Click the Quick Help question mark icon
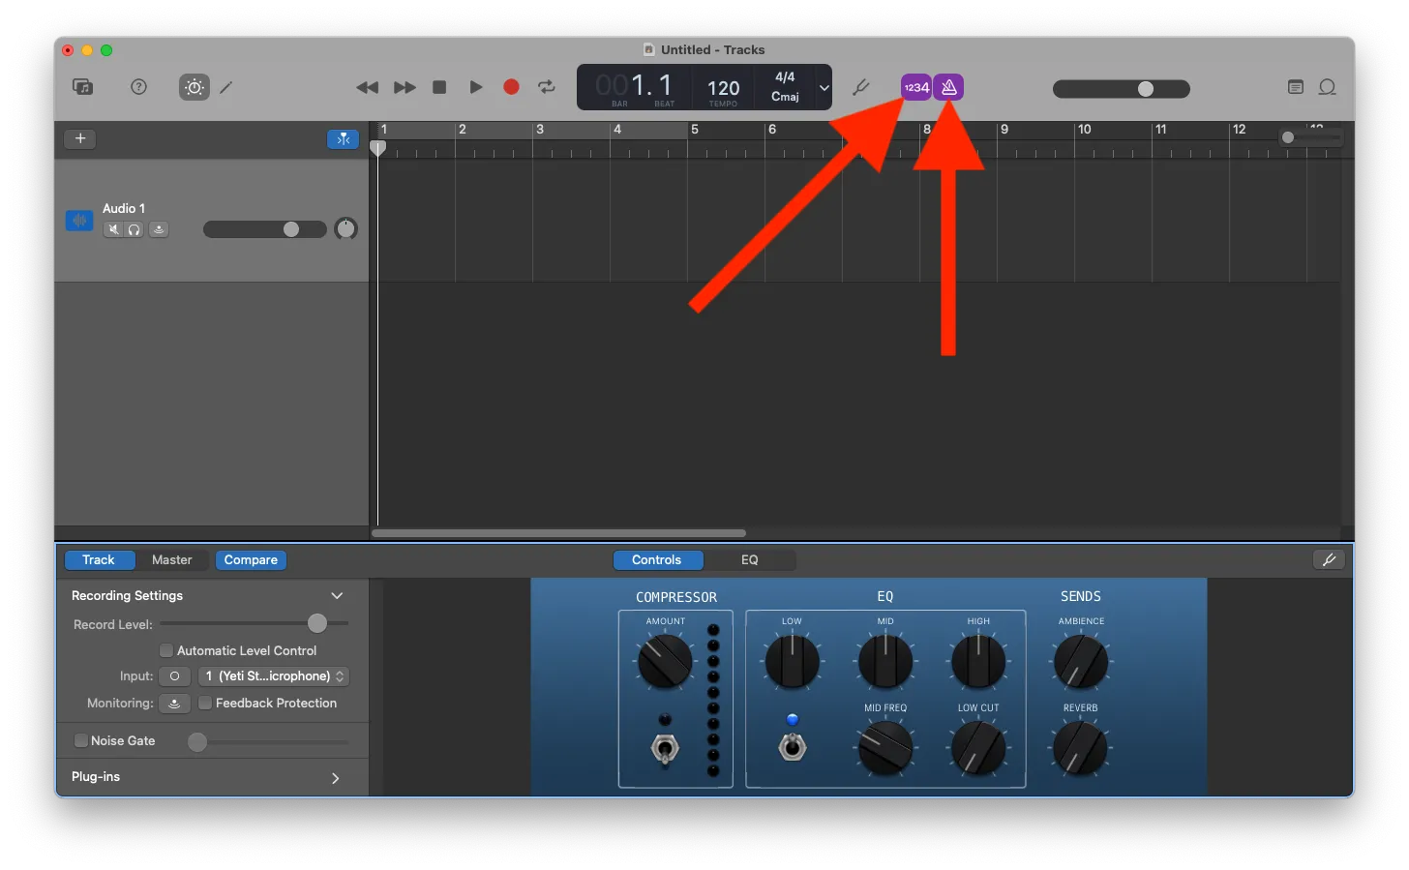 coord(138,87)
